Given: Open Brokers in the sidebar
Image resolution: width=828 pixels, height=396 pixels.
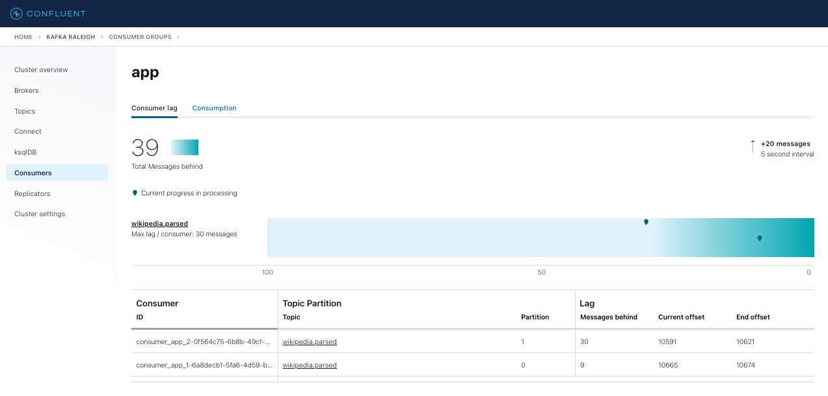Looking at the screenshot, I should [27, 90].
